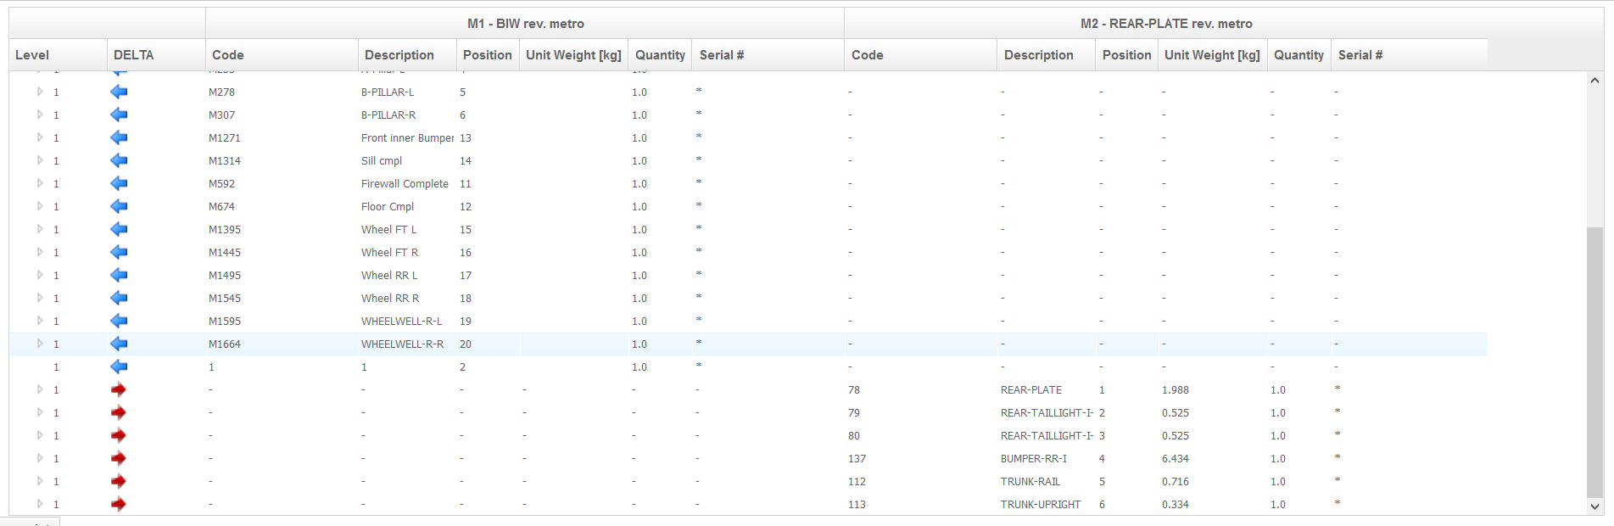Expand the REAR-PLATE code 78 row
This screenshot has height=526, width=1614.
point(39,389)
